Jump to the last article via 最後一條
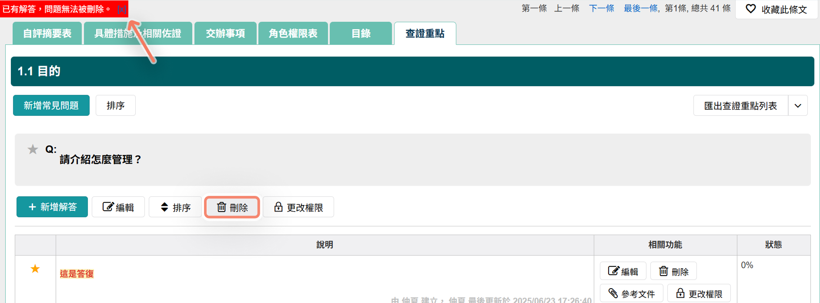 (641, 8)
